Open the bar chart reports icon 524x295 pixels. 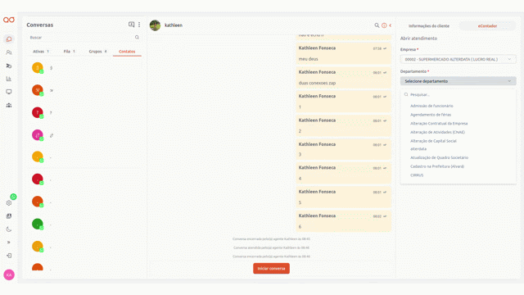pyautogui.click(x=9, y=79)
